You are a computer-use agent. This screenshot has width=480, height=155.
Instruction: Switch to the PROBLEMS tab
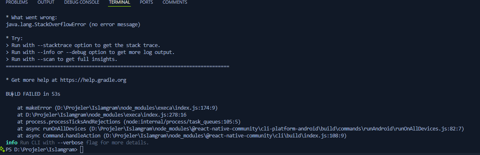tap(17, 2)
